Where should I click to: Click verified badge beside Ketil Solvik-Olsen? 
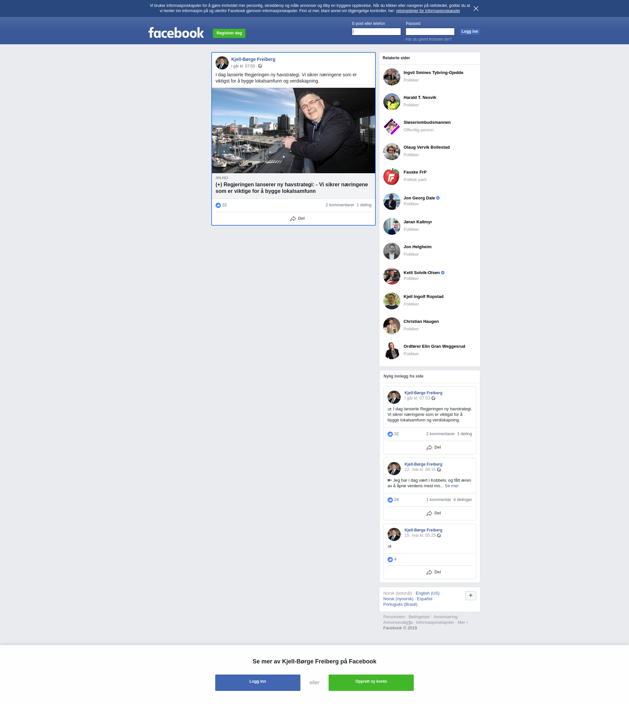pyautogui.click(x=443, y=272)
